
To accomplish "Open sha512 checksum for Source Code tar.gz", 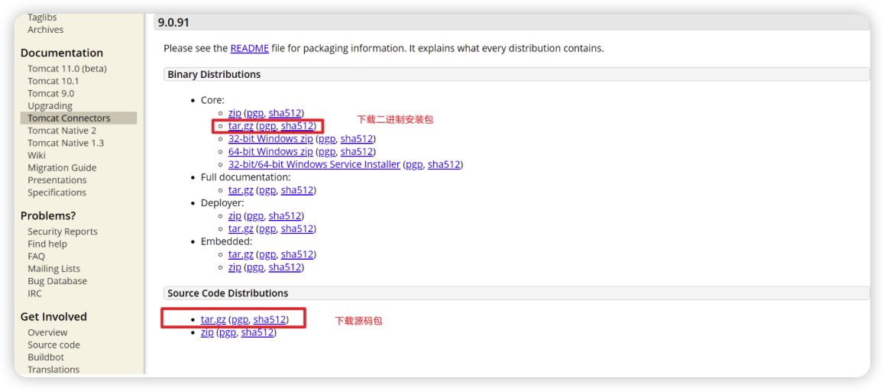I will tap(270, 319).
